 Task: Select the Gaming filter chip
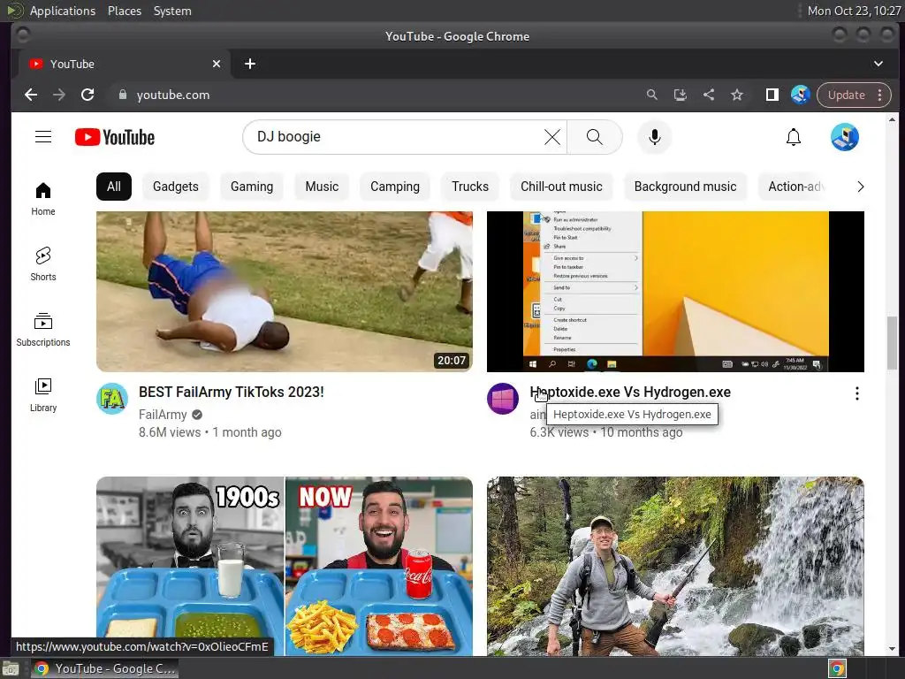(252, 187)
